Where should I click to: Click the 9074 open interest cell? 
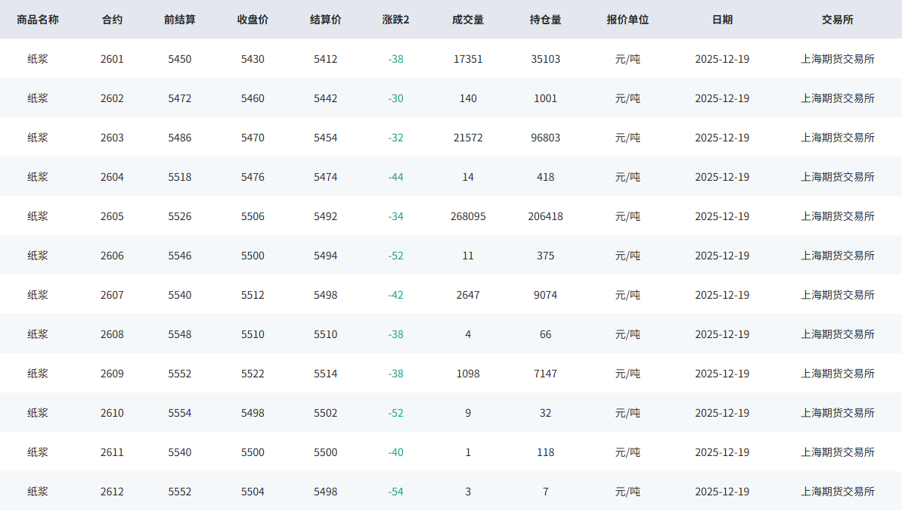pos(545,295)
